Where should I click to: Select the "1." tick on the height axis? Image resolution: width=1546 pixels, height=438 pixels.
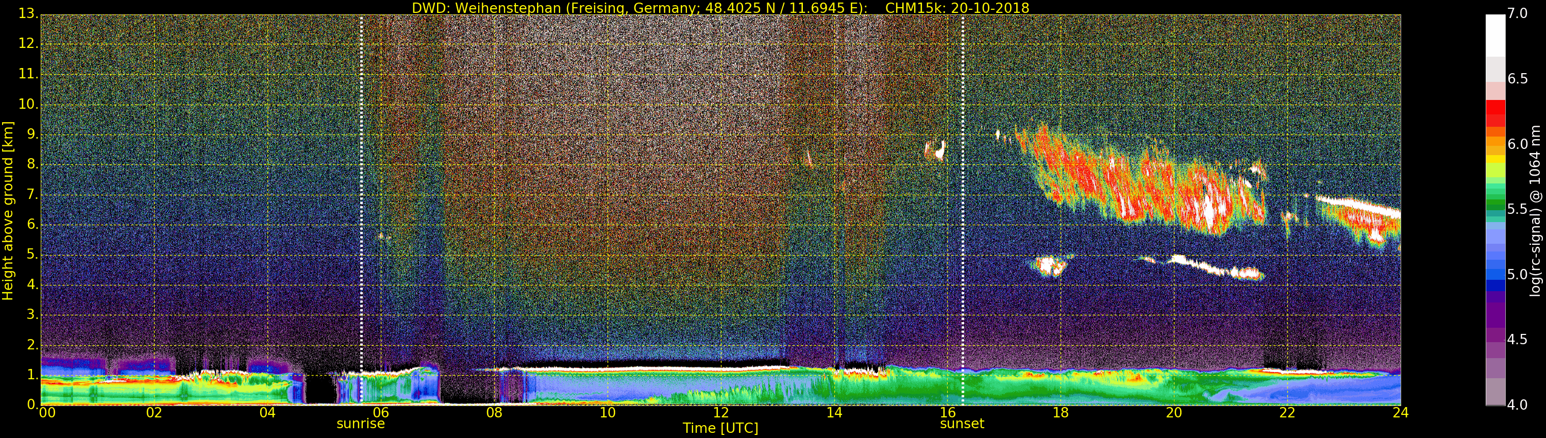pos(32,375)
